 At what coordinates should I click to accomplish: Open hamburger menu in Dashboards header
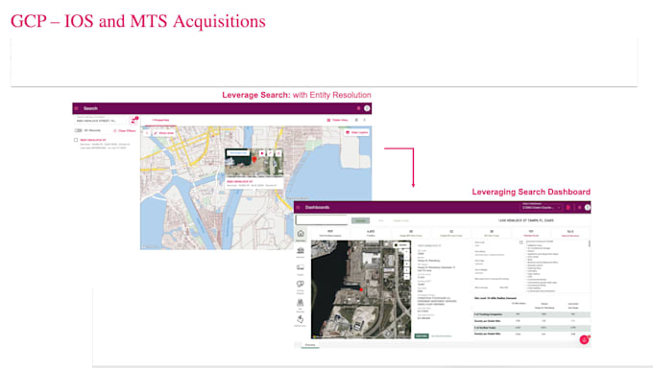click(298, 208)
